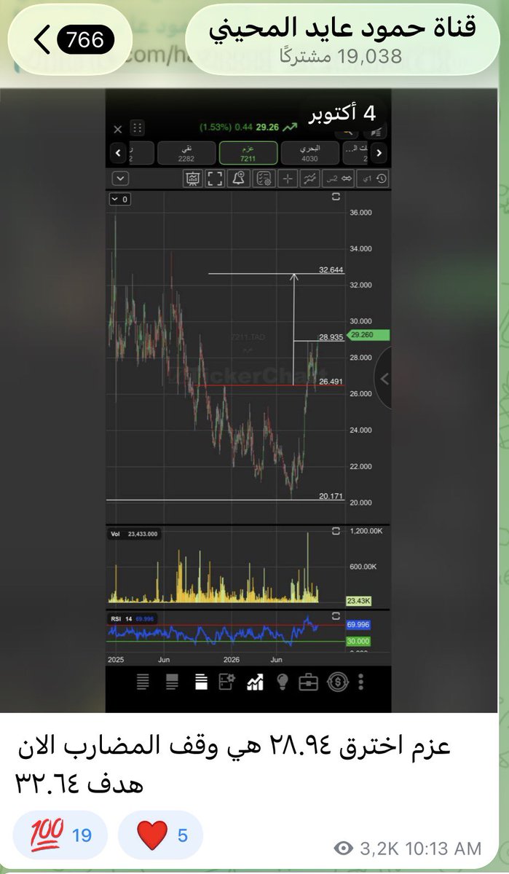This screenshot has height=874, width=509.
Task: Open the briefcase portfolio icon in bottom bar
Action: click(x=309, y=682)
